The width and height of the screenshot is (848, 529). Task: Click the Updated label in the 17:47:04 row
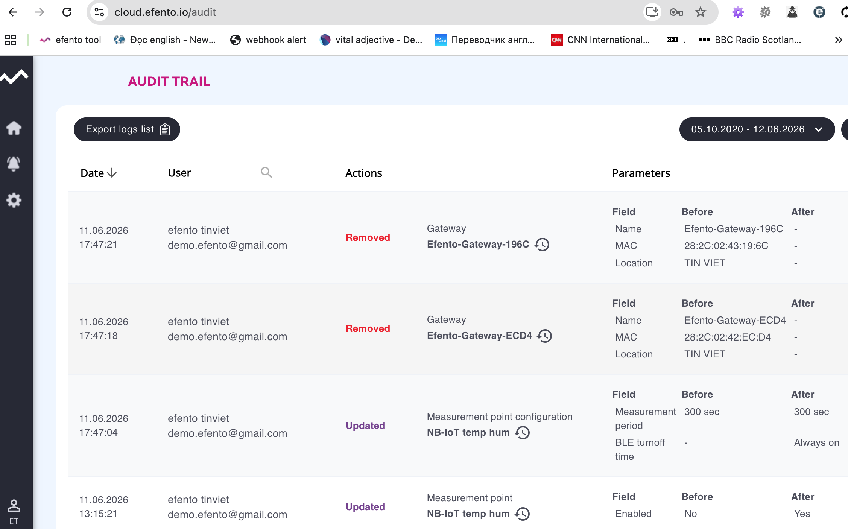coord(366,426)
